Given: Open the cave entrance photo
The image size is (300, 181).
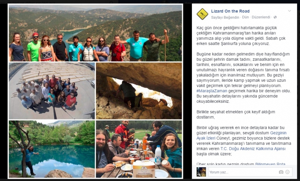Looking at the screenshot, I should tap(139, 91).
